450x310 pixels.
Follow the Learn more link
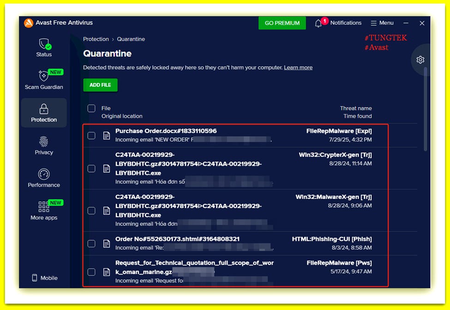click(298, 68)
